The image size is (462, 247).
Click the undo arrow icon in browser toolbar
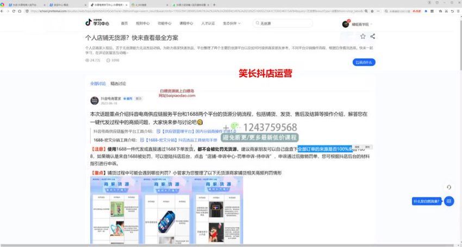(452, 11)
